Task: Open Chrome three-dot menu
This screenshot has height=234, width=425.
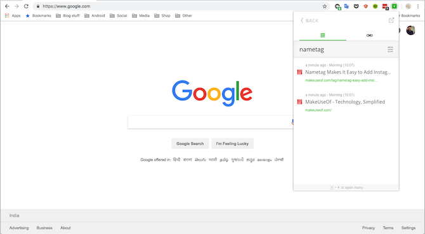Action: pos(418,6)
